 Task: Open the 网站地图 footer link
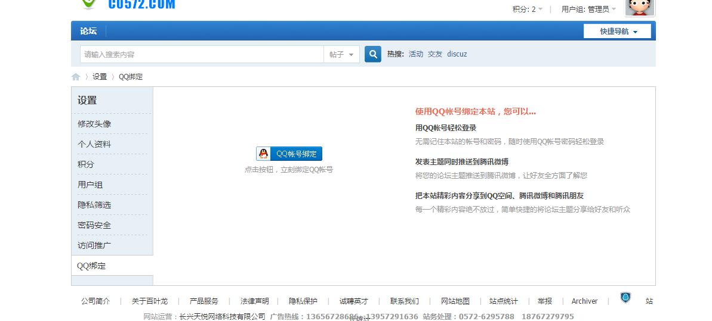pos(455,301)
